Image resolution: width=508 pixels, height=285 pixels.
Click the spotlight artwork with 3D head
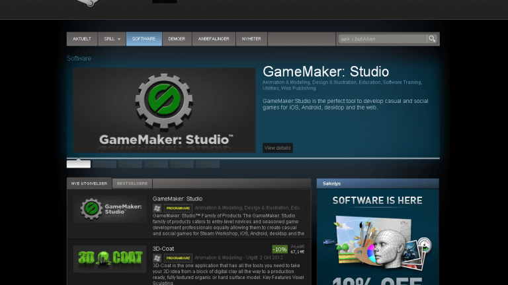[x=378, y=242]
